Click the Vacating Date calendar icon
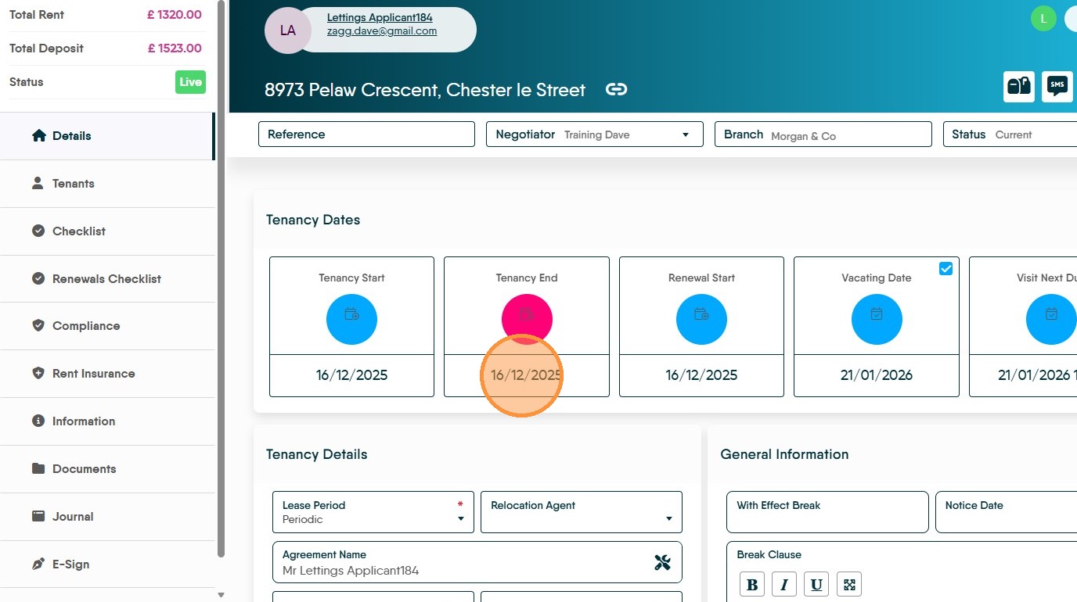 (877, 319)
